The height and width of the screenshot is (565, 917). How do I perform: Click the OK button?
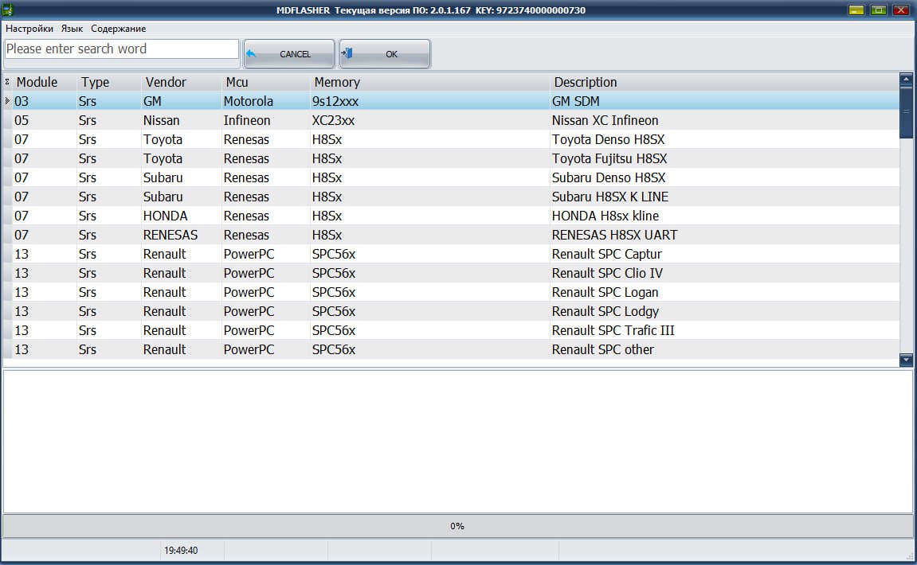click(385, 54)
